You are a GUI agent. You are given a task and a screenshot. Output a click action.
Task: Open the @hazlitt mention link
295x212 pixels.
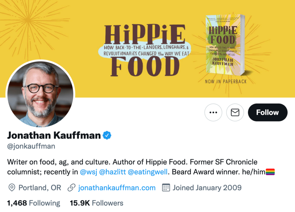[x=112, y=172]
